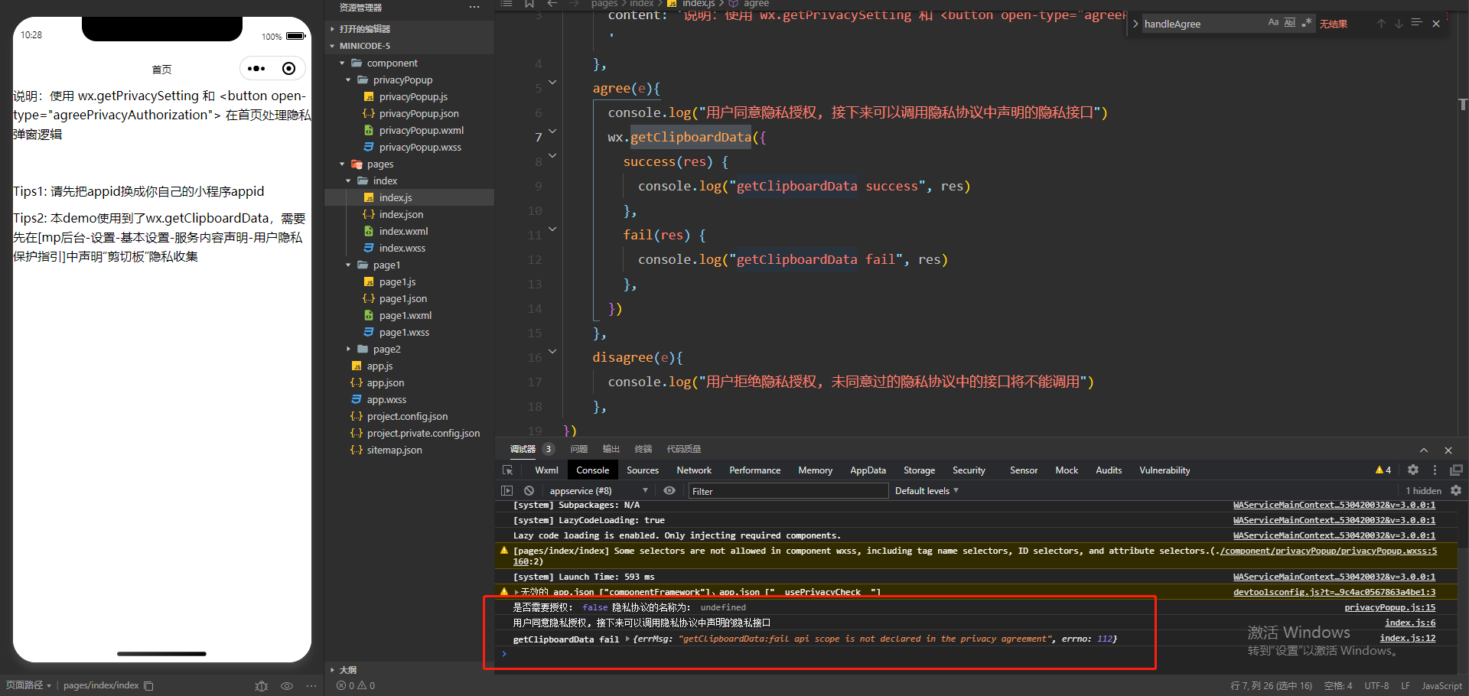
Task: Toggle regular expression search in find widget
Action: point(1307,23)
